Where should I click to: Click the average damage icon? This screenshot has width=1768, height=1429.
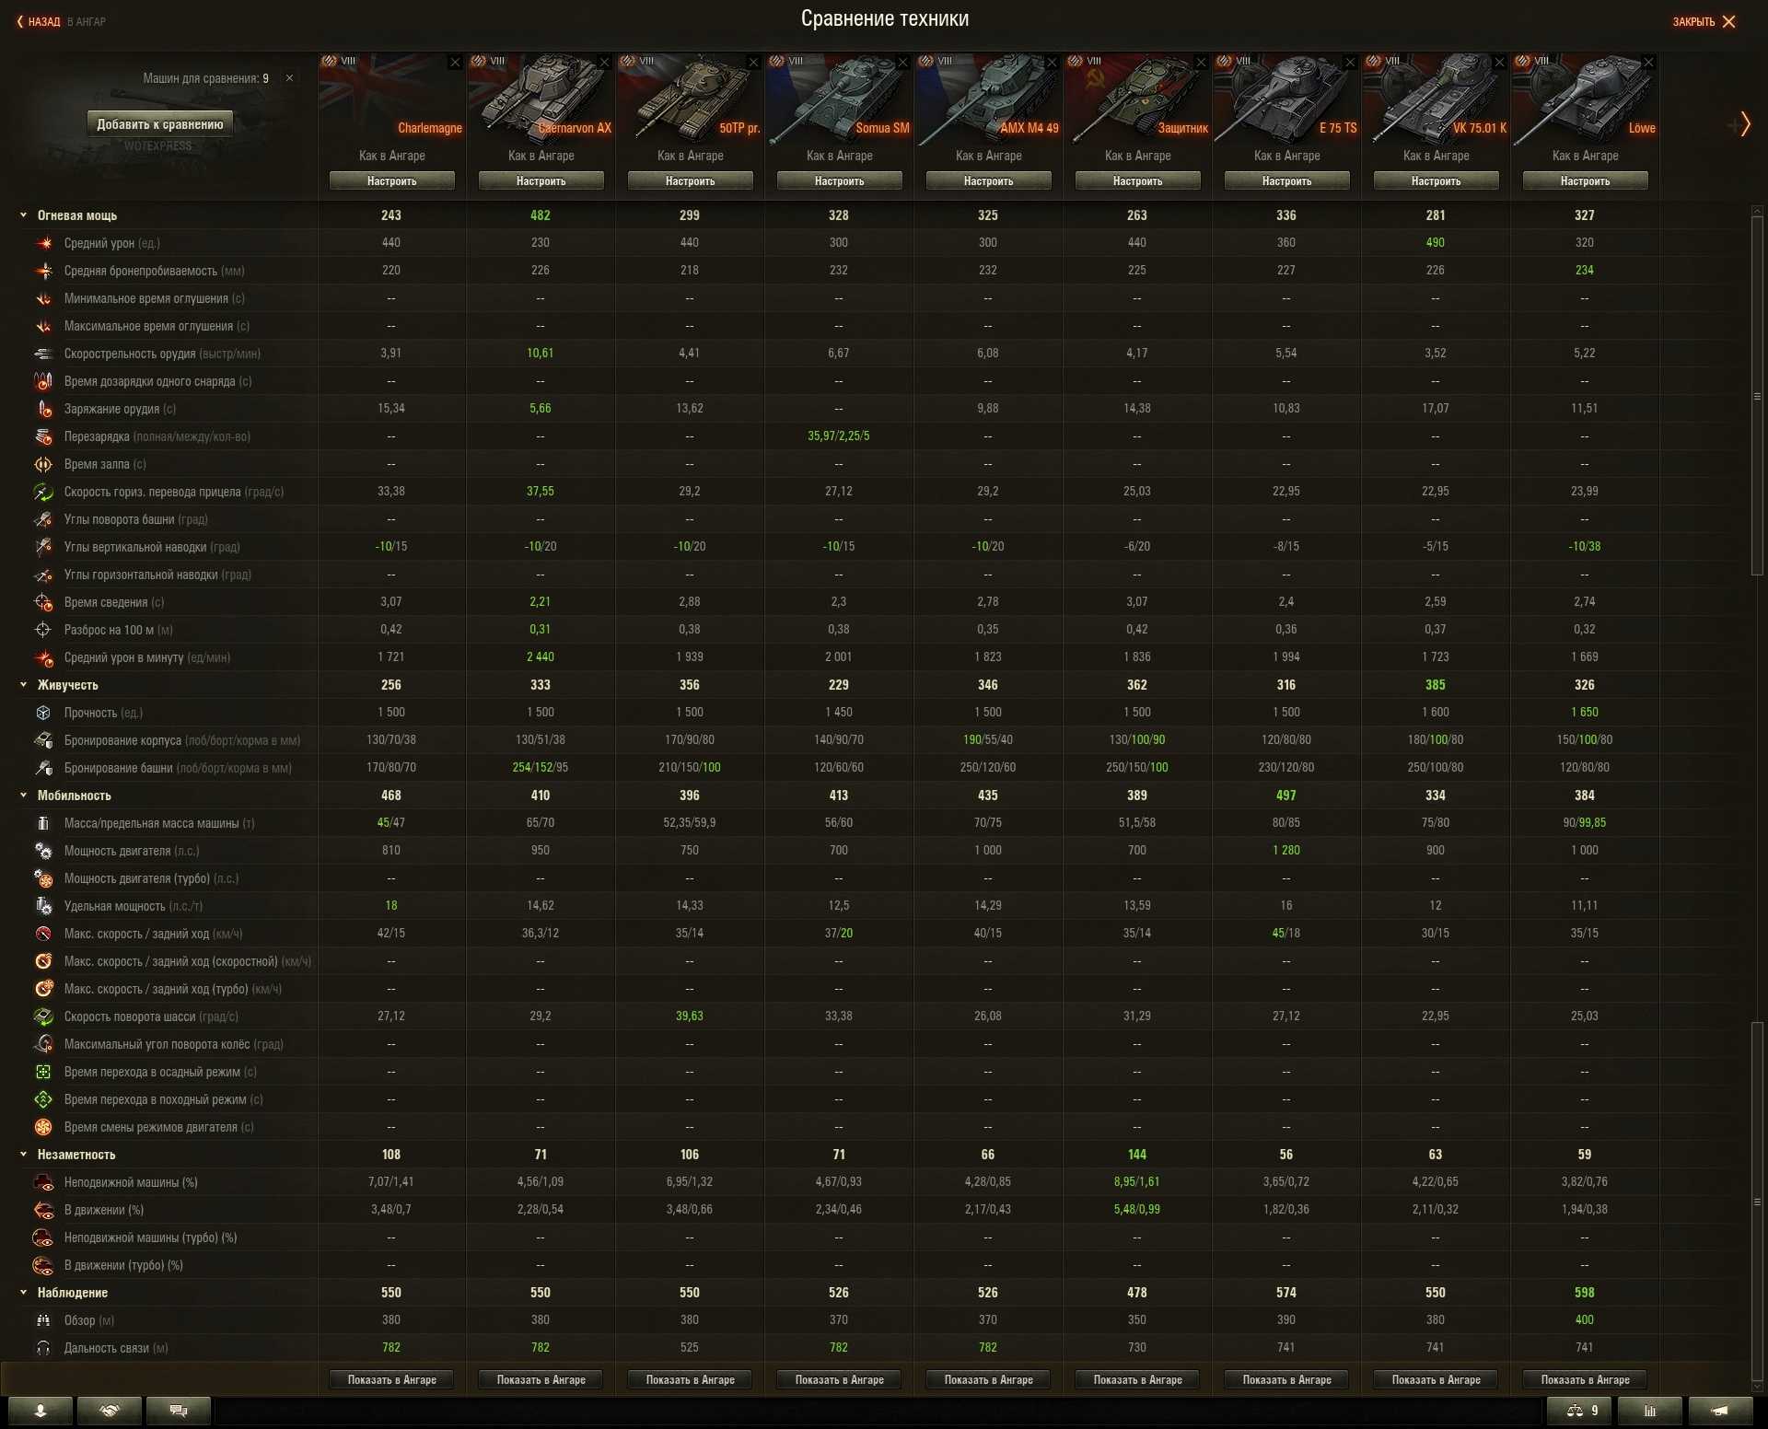coord(43,243)
